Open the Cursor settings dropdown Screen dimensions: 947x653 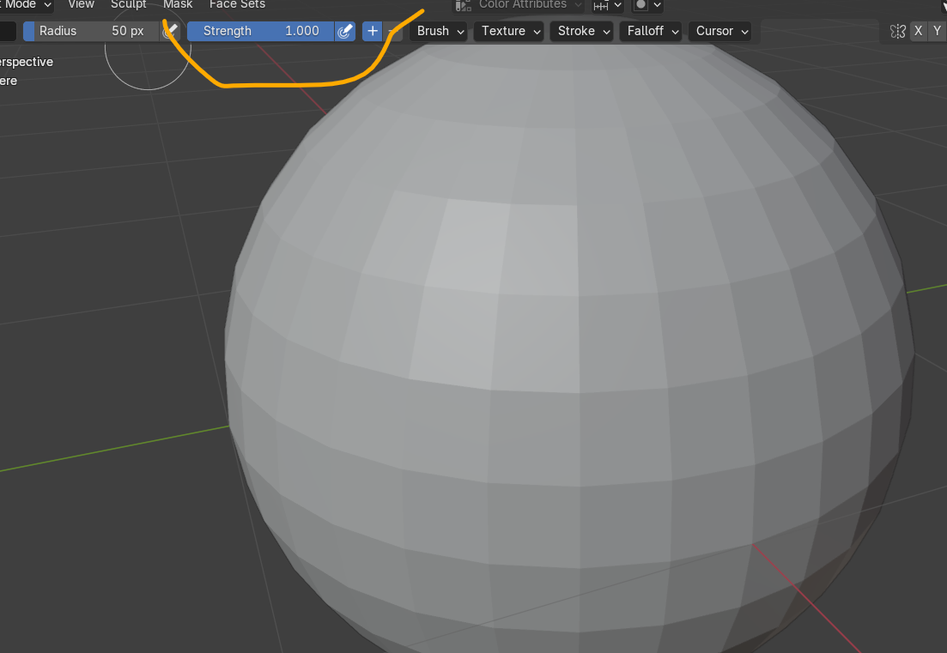[722, 31]
